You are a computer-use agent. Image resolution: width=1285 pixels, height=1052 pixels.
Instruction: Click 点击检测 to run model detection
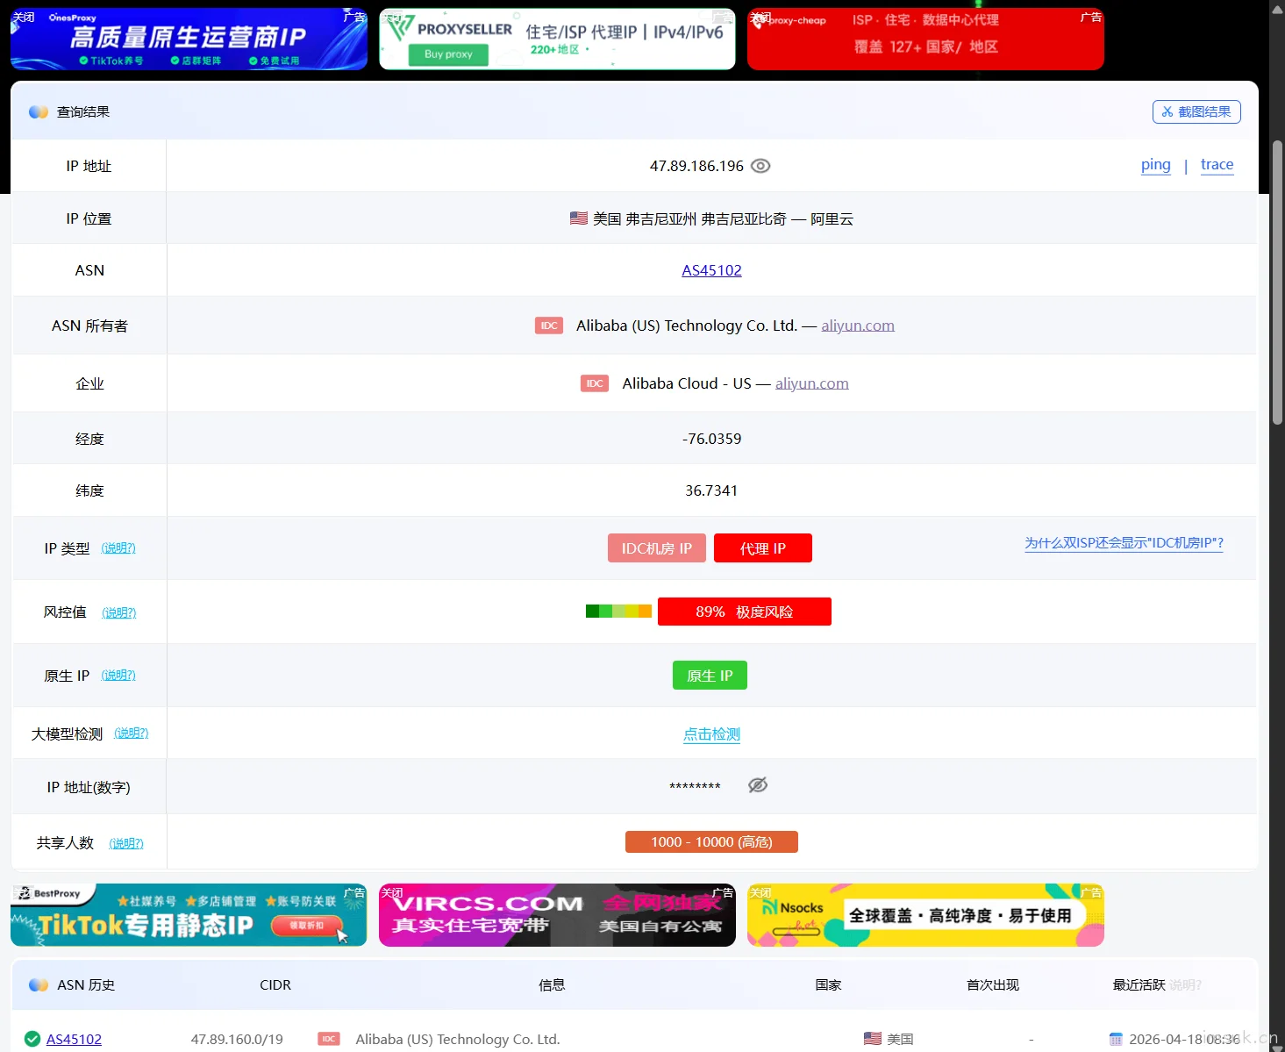711,734
